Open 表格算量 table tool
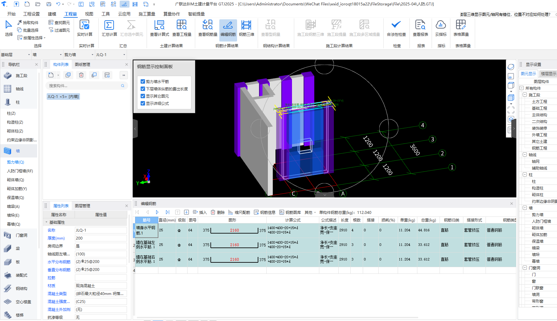The height and width of the screenshot is (321, 557). [461, 28]
